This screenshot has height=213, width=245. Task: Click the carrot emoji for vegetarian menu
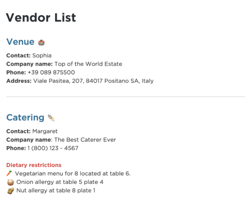tap(9, 174)
